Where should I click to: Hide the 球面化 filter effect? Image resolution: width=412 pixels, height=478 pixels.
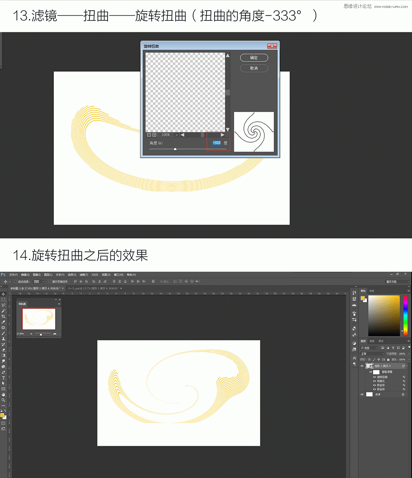(374, 381)
